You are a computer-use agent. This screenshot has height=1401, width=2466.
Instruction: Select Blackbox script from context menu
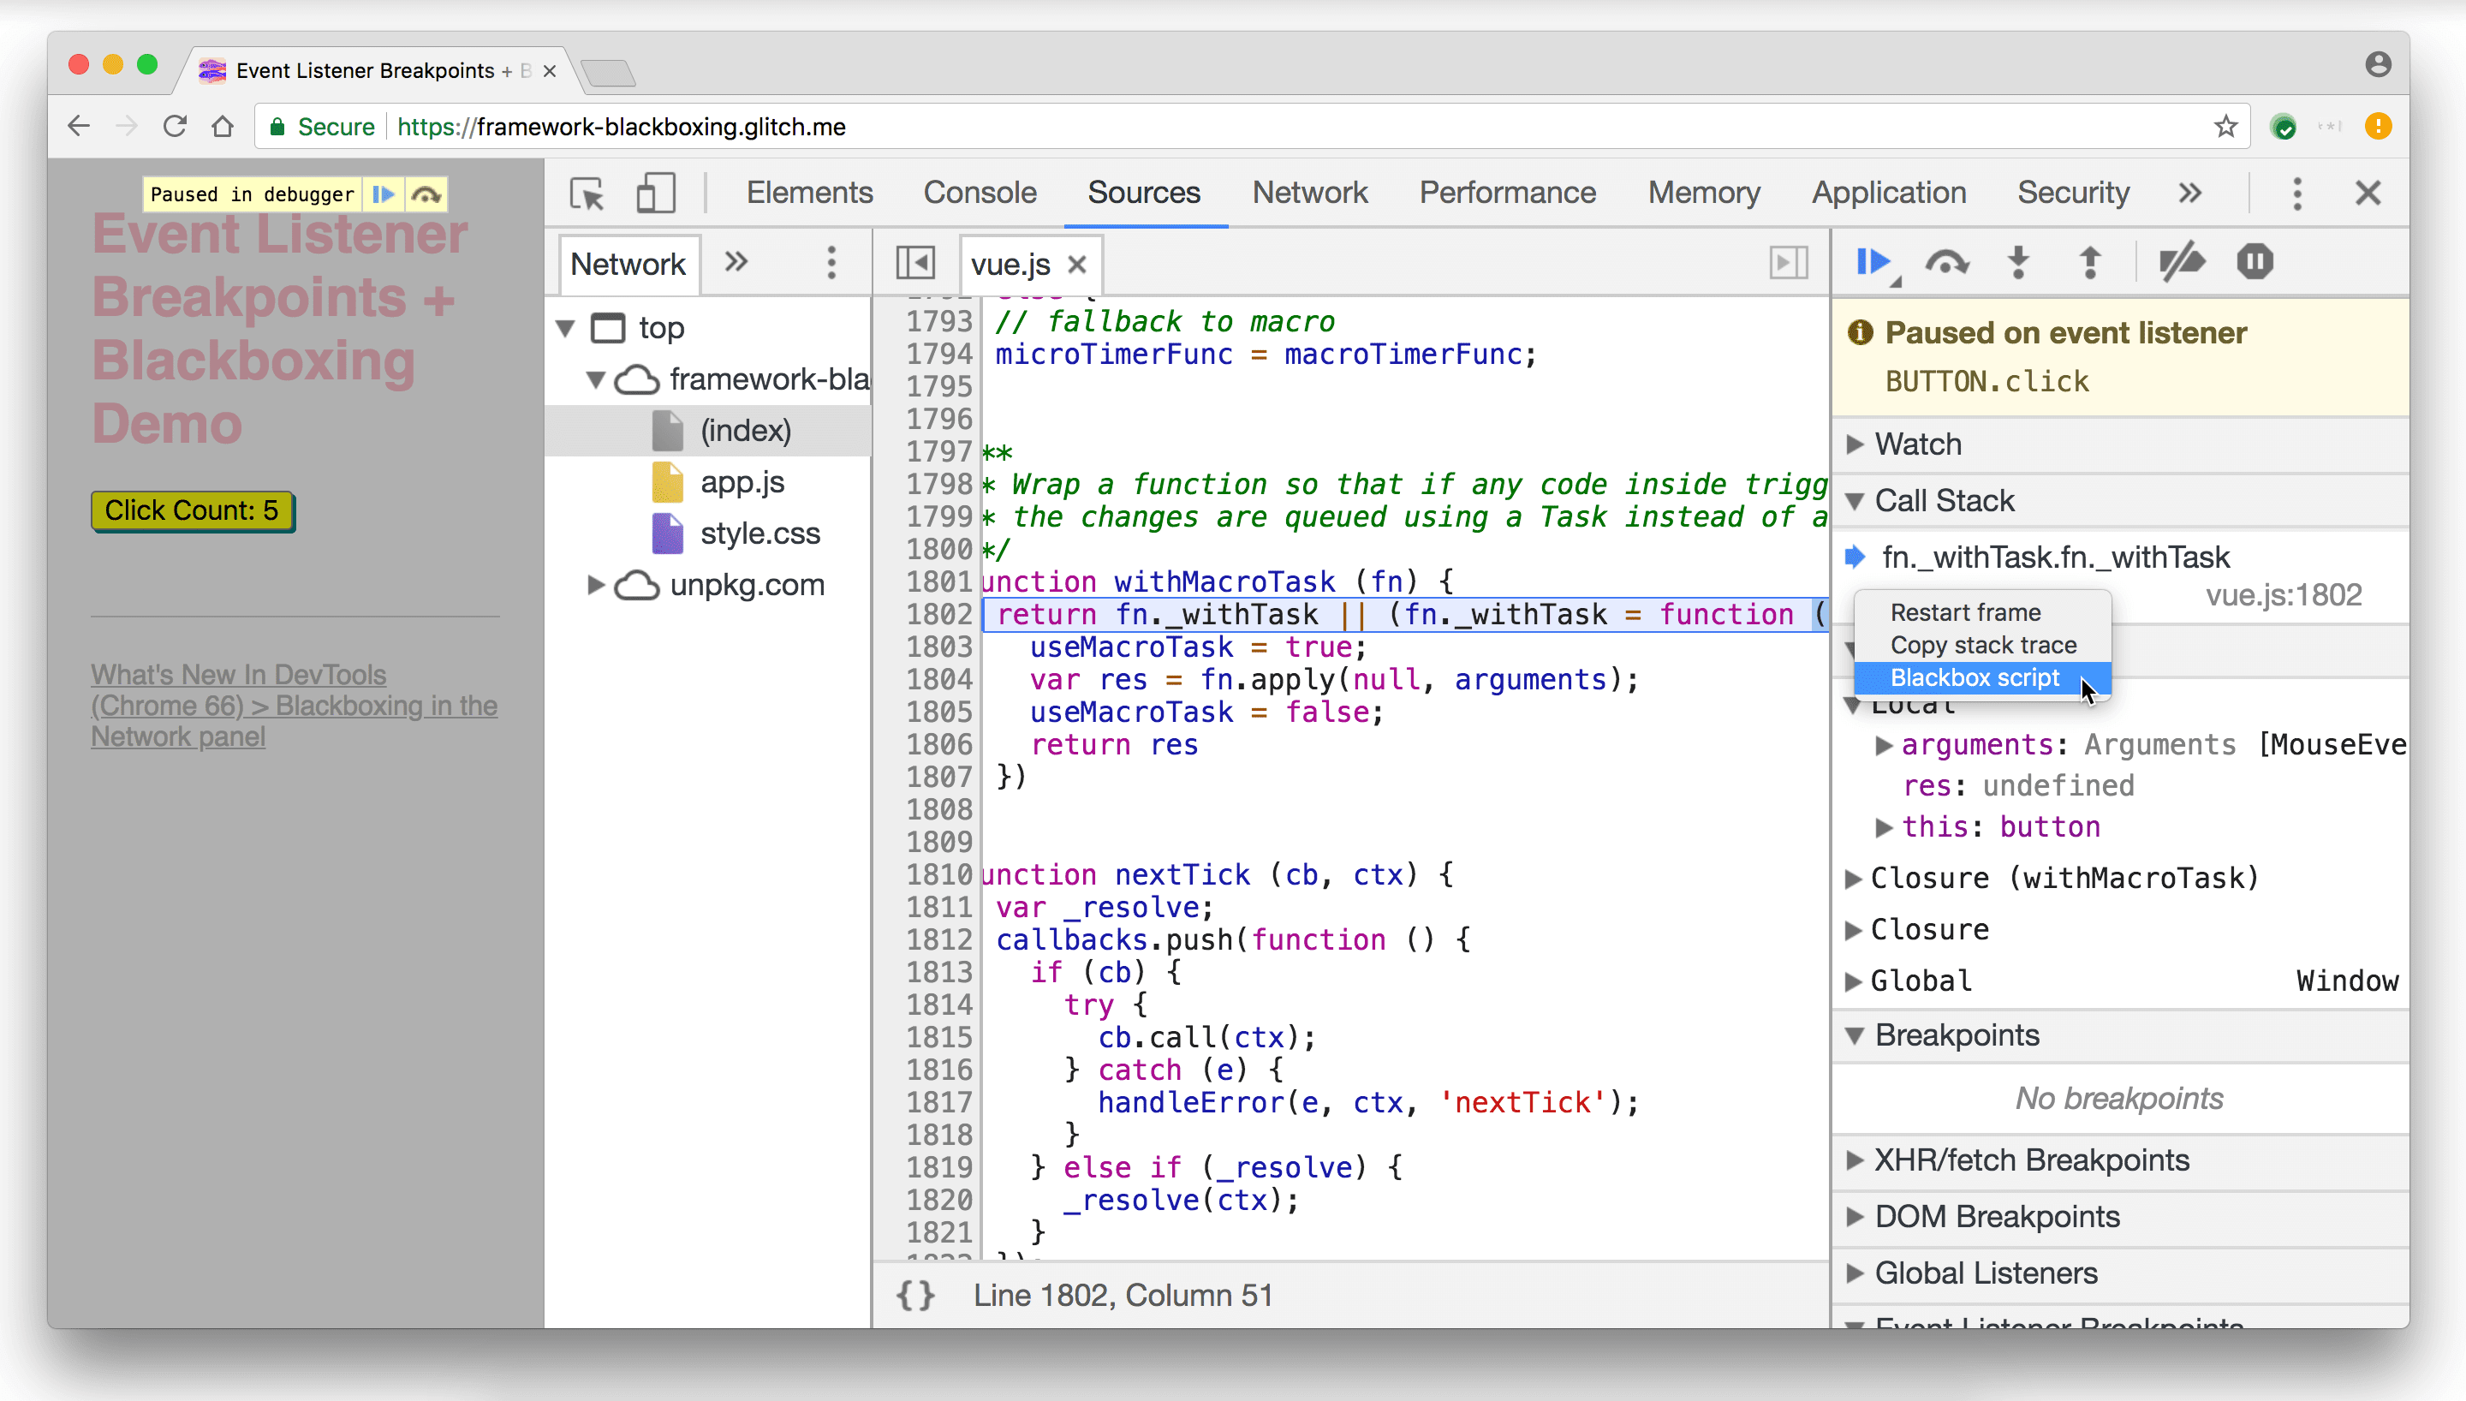coord(1976,676)
